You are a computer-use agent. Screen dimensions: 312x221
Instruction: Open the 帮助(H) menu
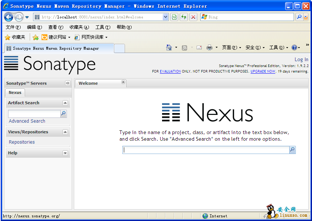(124, 27)
